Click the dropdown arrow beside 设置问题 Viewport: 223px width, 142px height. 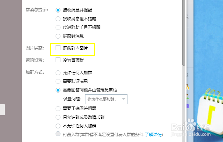124,99
